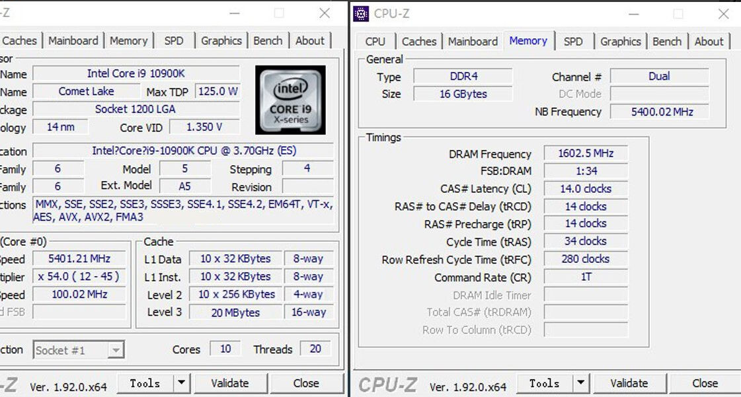The height and width of the screenshot is (397, 741).
Task: Click Close button in the right CPU-Z window
Action: 705,383
